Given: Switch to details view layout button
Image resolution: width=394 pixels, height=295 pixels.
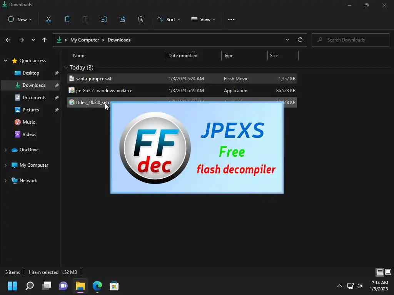Looking at the screenshot, I should pos(380,272).
